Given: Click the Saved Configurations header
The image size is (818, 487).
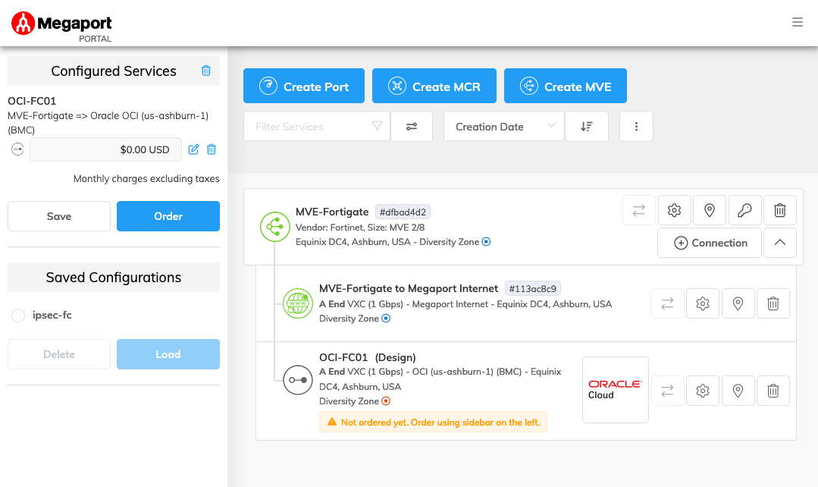Looking at the screenshot, I should (114, 277).
